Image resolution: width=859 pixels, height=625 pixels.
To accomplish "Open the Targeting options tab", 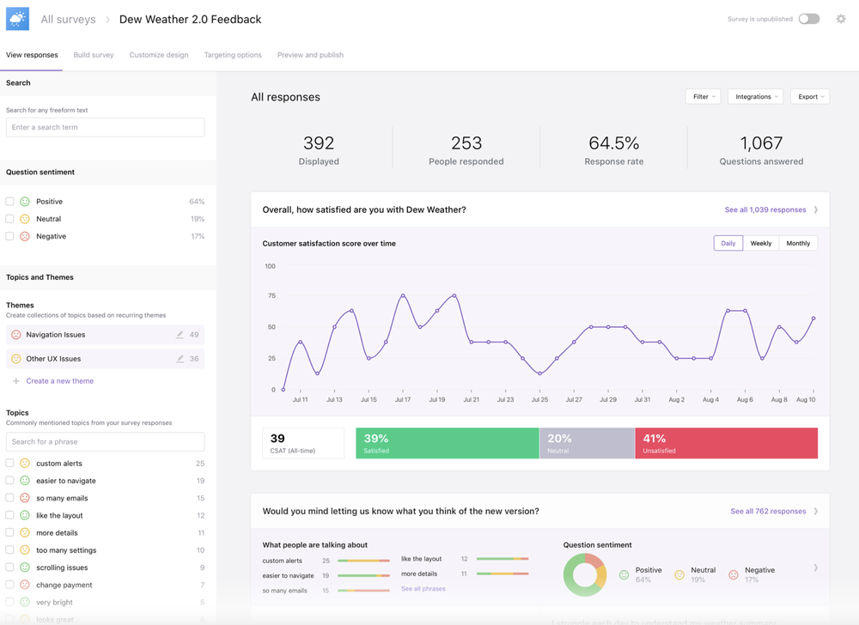I will coord(233,55).
